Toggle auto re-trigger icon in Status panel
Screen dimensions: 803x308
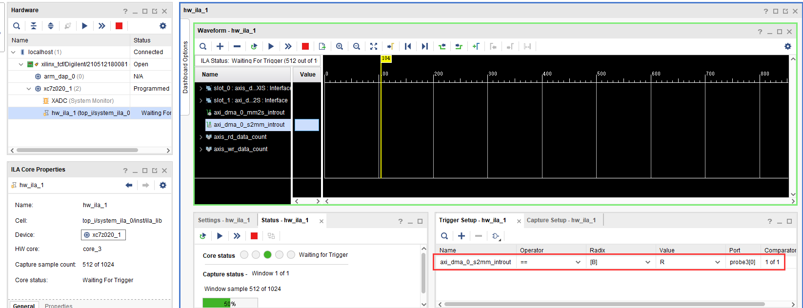203,236
